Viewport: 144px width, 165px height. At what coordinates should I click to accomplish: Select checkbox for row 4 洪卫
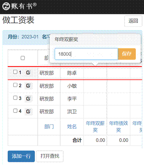click(15, 111)
